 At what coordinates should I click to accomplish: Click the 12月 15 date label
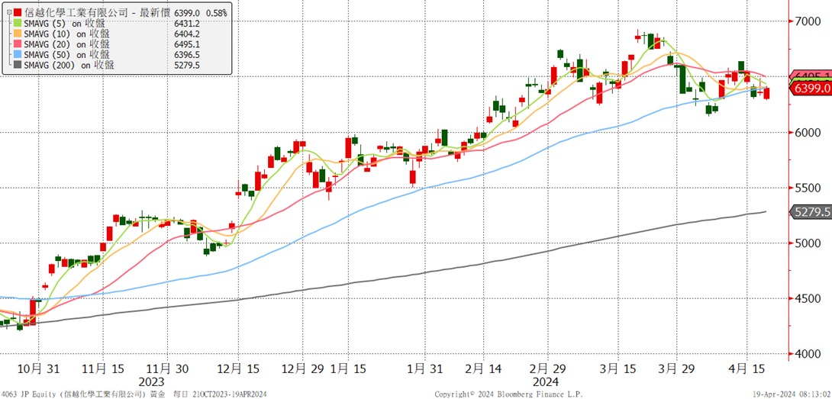[x=238, y=368]
